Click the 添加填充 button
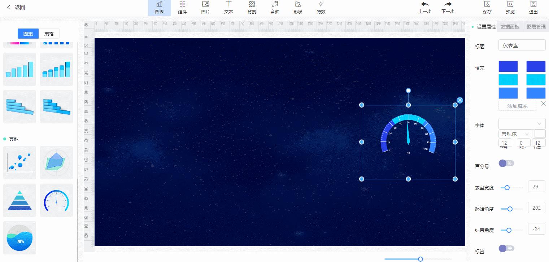Viewport: 549px width, 262px height. click(517, 106)
